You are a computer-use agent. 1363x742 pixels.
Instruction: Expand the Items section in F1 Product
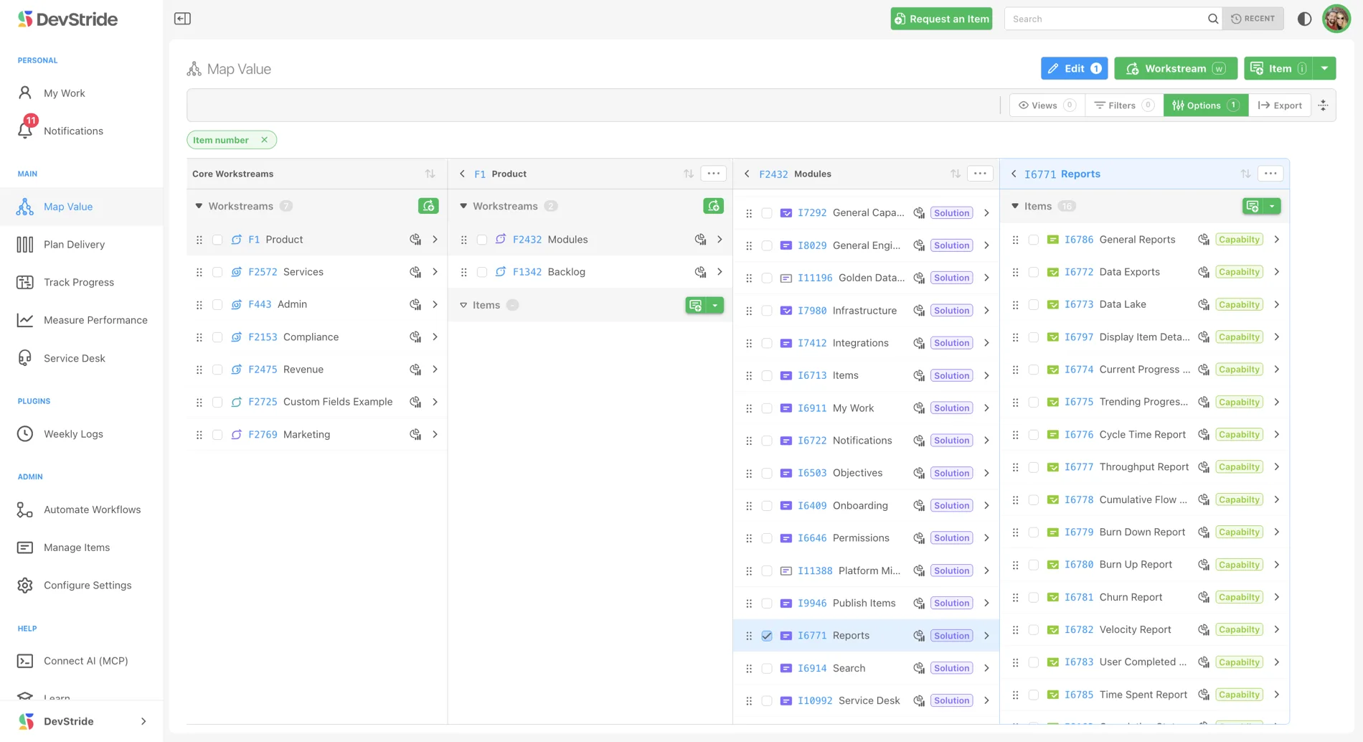click(x=463, y=305)
